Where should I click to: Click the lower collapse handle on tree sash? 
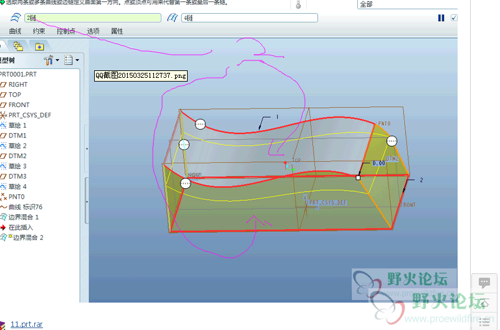pyautogui.click(x=87, y=202)
